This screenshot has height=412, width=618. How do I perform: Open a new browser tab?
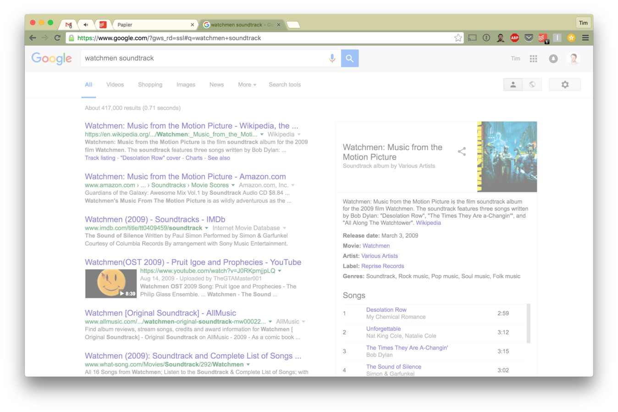point(293,25)
